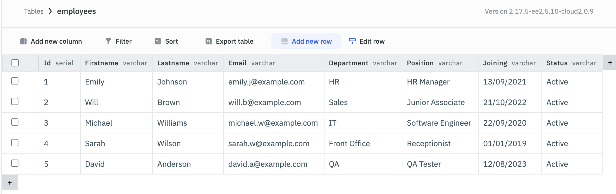Tick the checkbox for David Anderson's row
This screenshot has height=194, width=616.
coord(15,163)
